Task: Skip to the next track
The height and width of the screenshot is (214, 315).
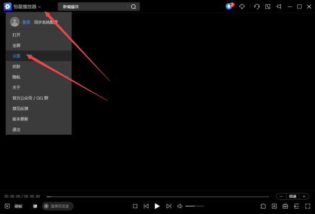Action: (169, 206)
